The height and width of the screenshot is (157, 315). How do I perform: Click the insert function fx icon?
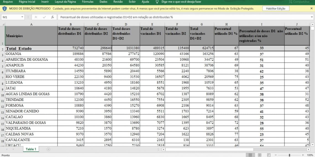coord(53,17)
